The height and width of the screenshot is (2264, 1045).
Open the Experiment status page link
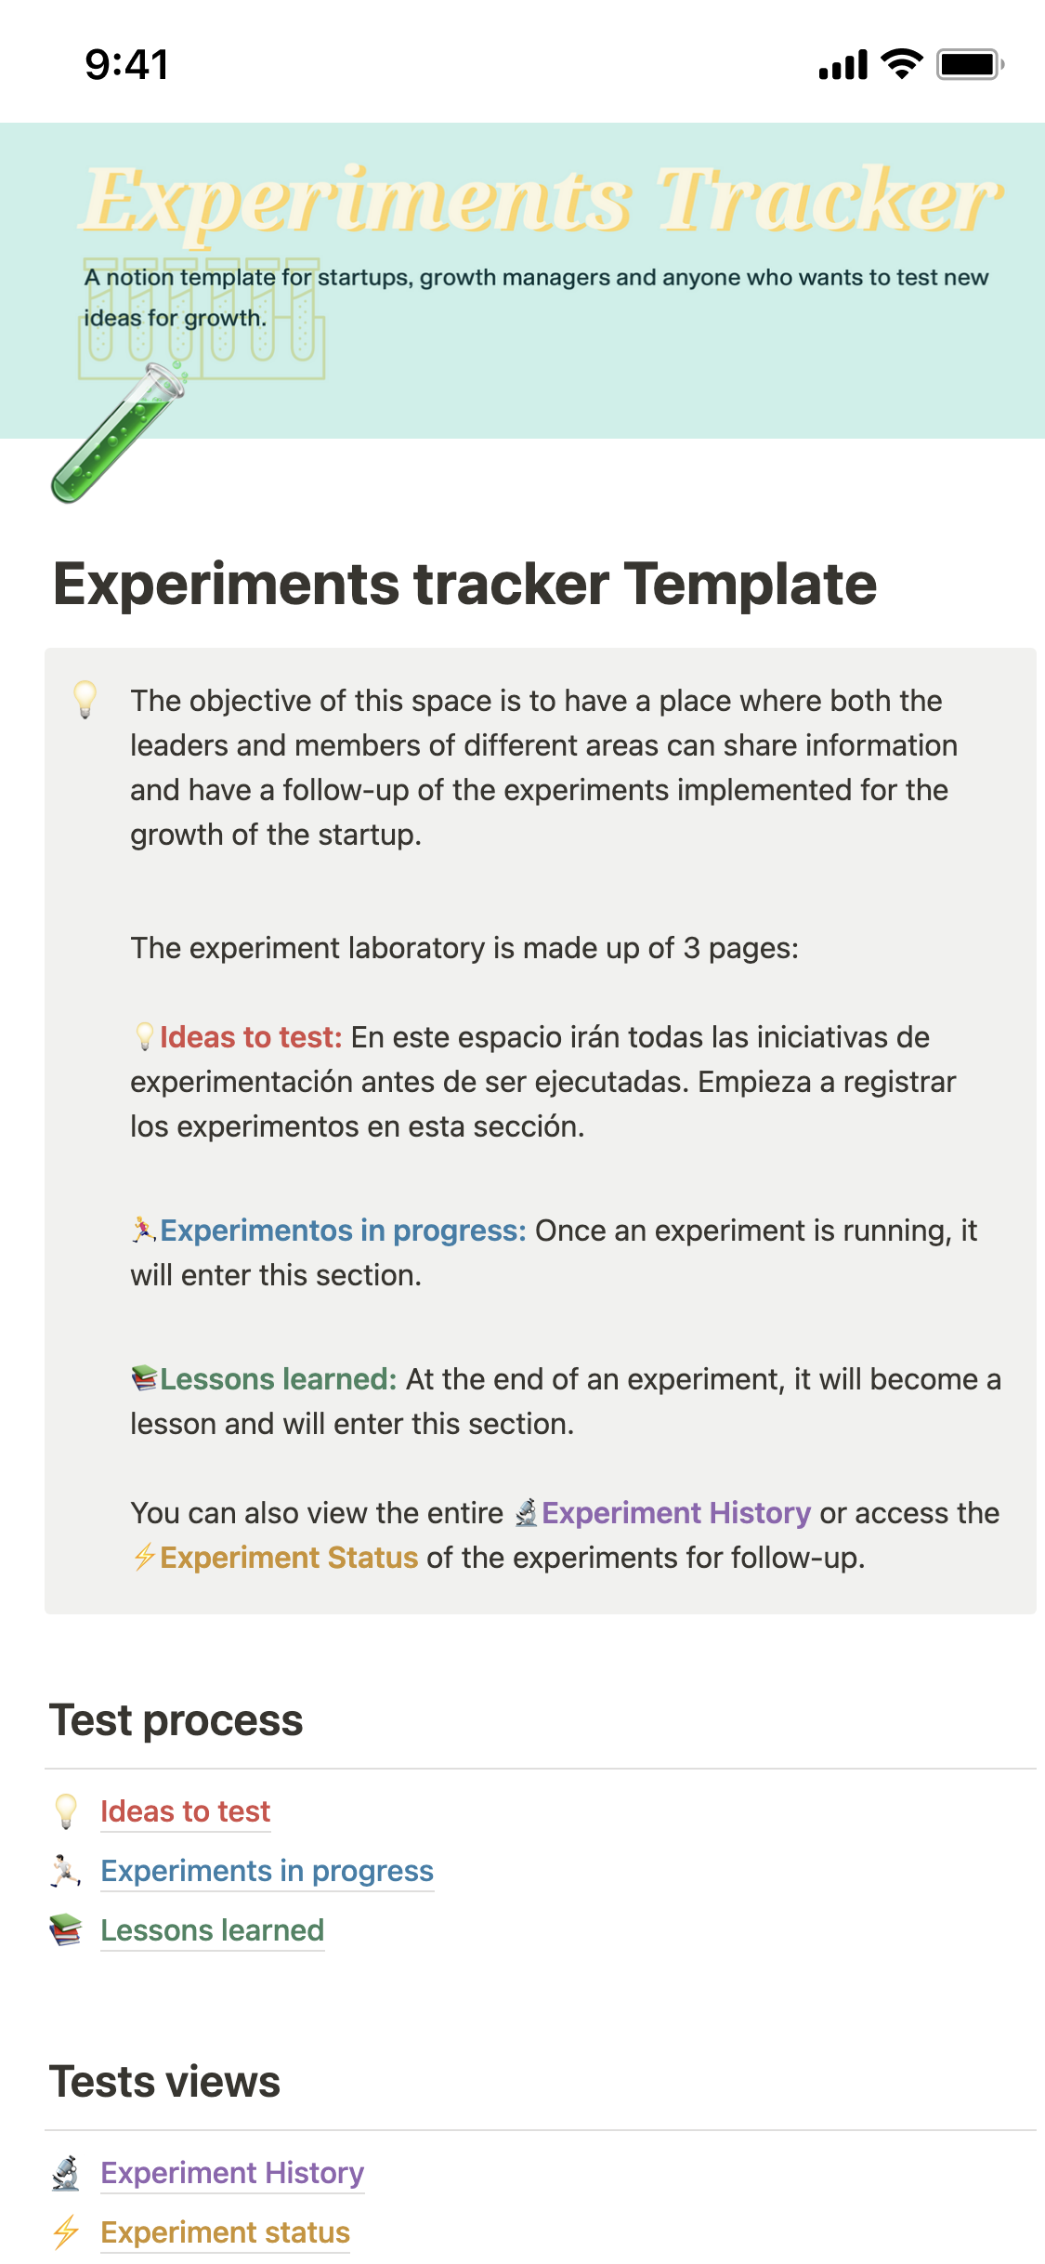pos(226,2232)
